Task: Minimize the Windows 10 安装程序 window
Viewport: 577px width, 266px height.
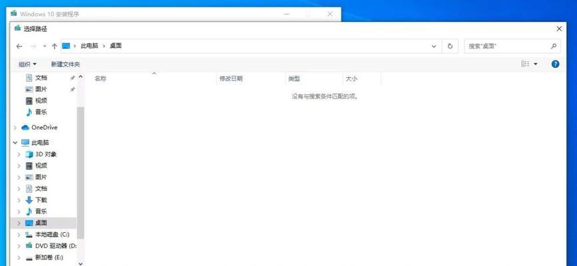Action: [287, 14]
